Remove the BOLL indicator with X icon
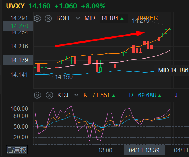This screenshot has width=189, height=157. click(48, 19)
